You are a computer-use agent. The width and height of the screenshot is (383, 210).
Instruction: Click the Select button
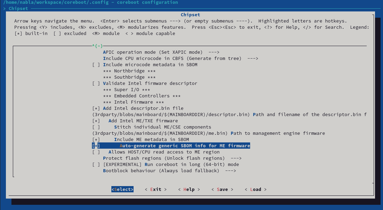[122, 189]
